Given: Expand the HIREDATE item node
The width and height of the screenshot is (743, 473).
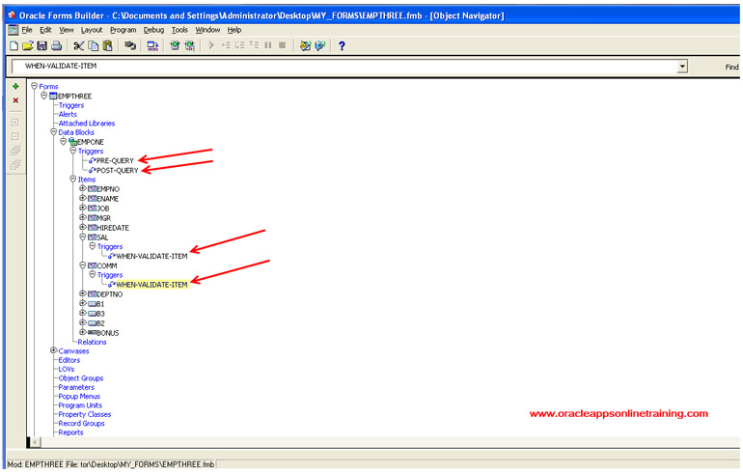Looking at the screenshot, I should click(82, 228).
